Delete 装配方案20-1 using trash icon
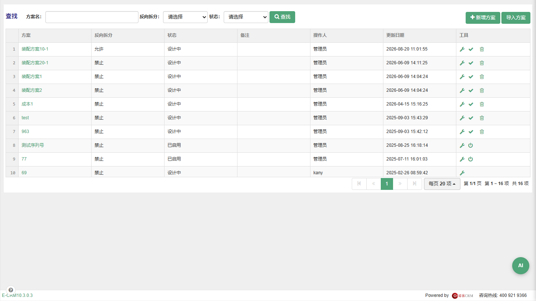Screen dimensions: 536x301 [x=482, y=63]
